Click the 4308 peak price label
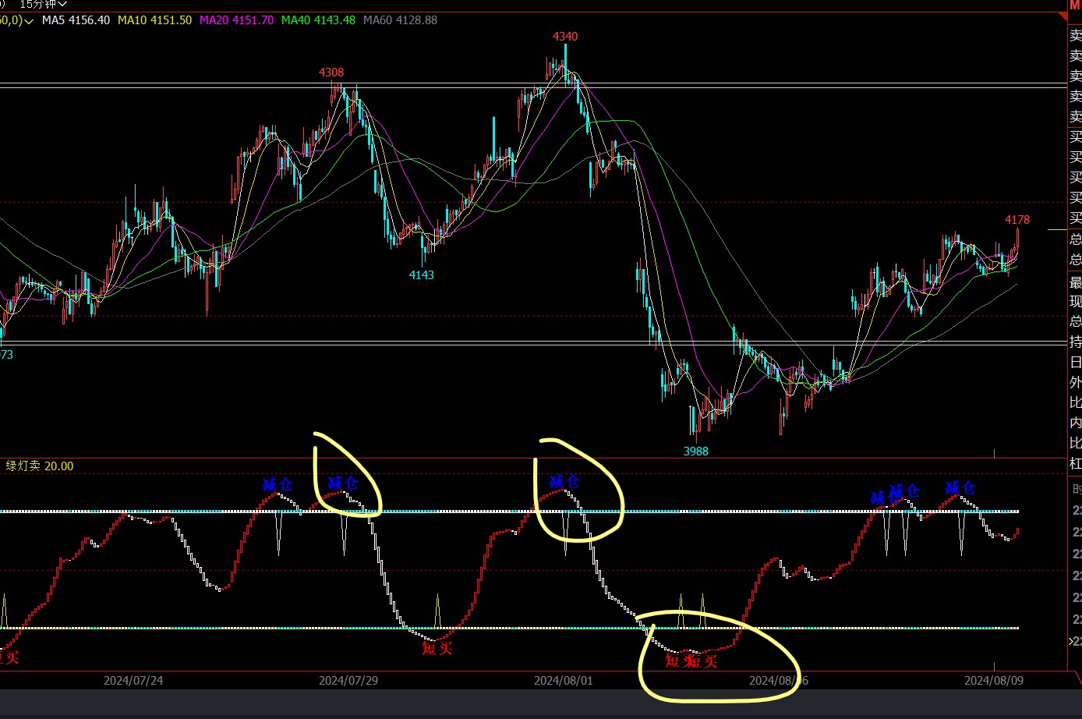Viewport: 1082px width, 719px height. (x=331, y=72)
